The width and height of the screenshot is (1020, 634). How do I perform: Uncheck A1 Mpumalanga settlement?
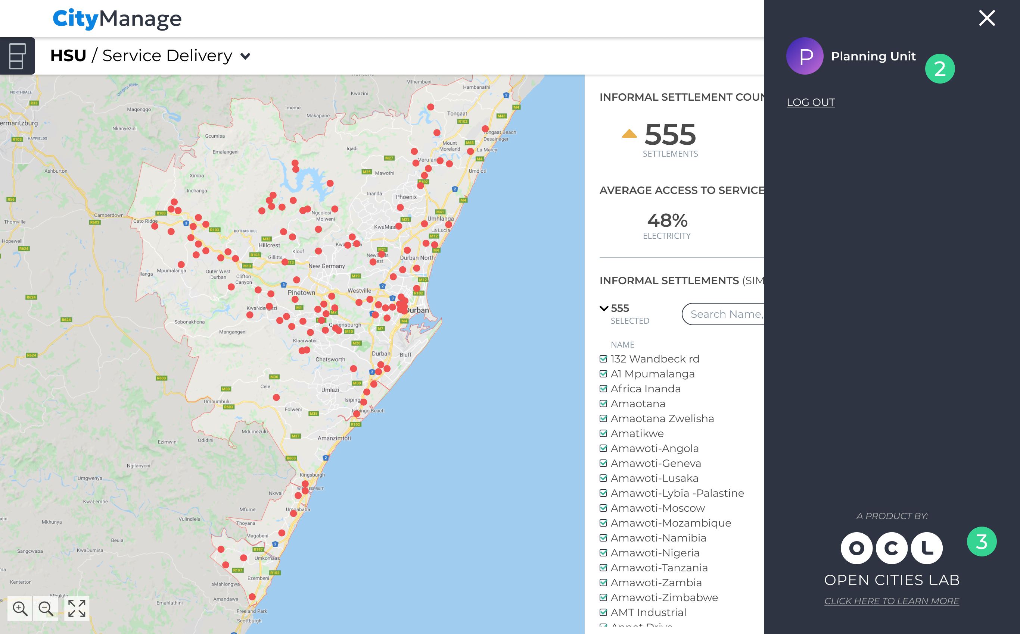(603, 374)
